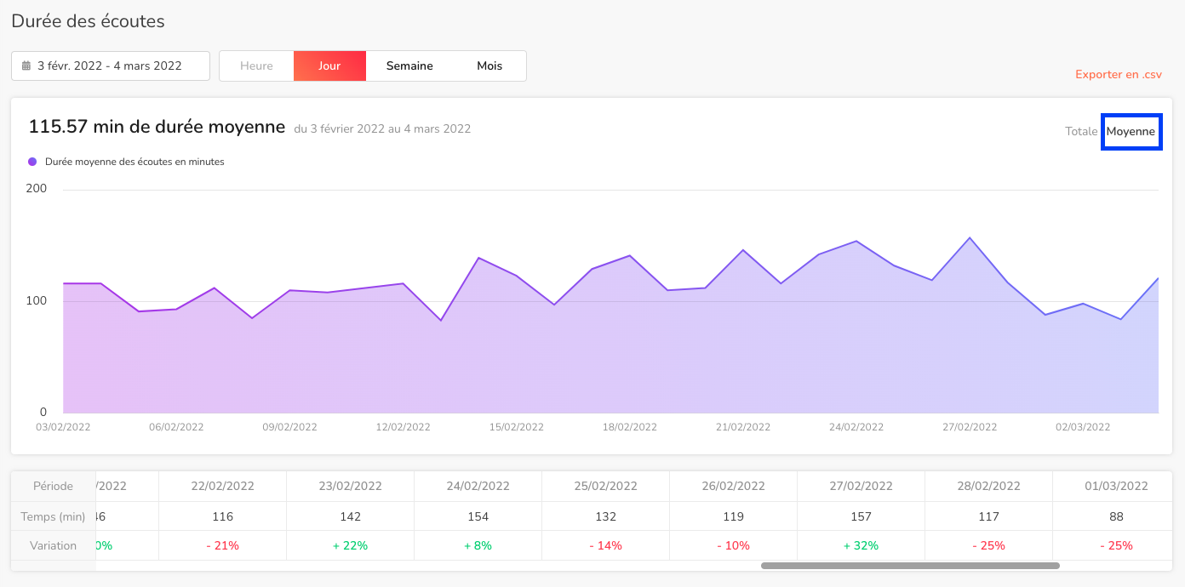Click the Temps (min) row label

[54, 516]
